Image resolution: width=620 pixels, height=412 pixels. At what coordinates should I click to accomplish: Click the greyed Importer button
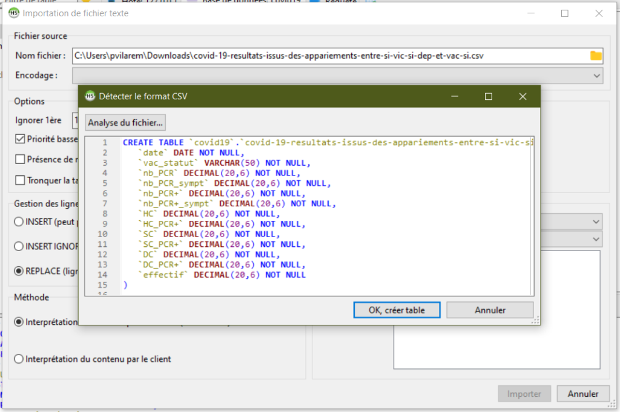click(524, 393)
